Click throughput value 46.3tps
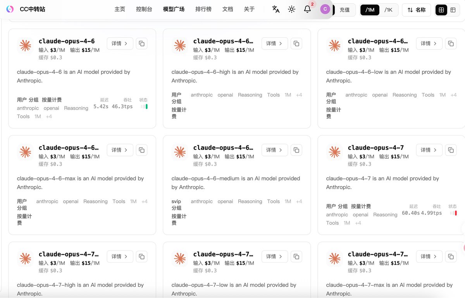This screenshot has width=465, height=298. pos(122,106)
